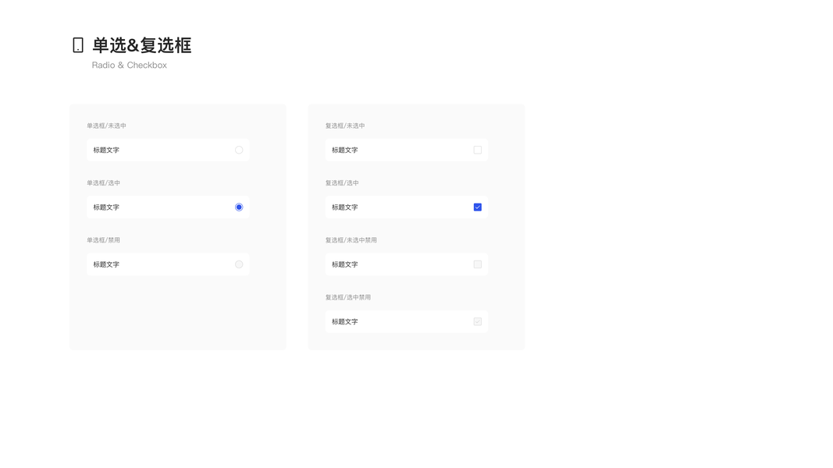Click the selected blue radio button
This screenshot has height=468, width=833.
point(239,207)
